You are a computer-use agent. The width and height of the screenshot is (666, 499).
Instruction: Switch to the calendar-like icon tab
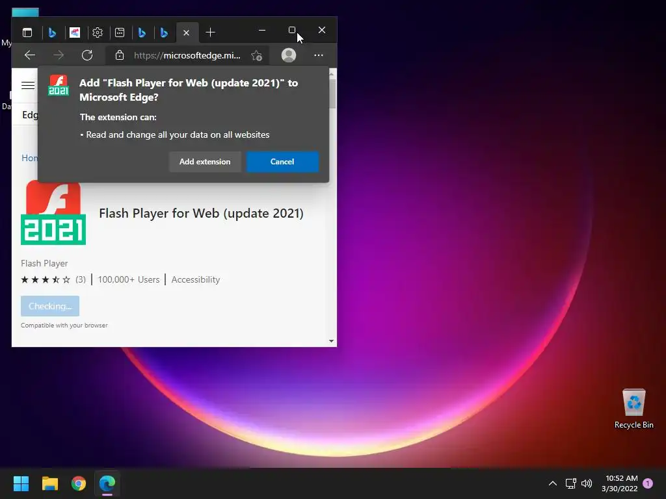[120, 32]
